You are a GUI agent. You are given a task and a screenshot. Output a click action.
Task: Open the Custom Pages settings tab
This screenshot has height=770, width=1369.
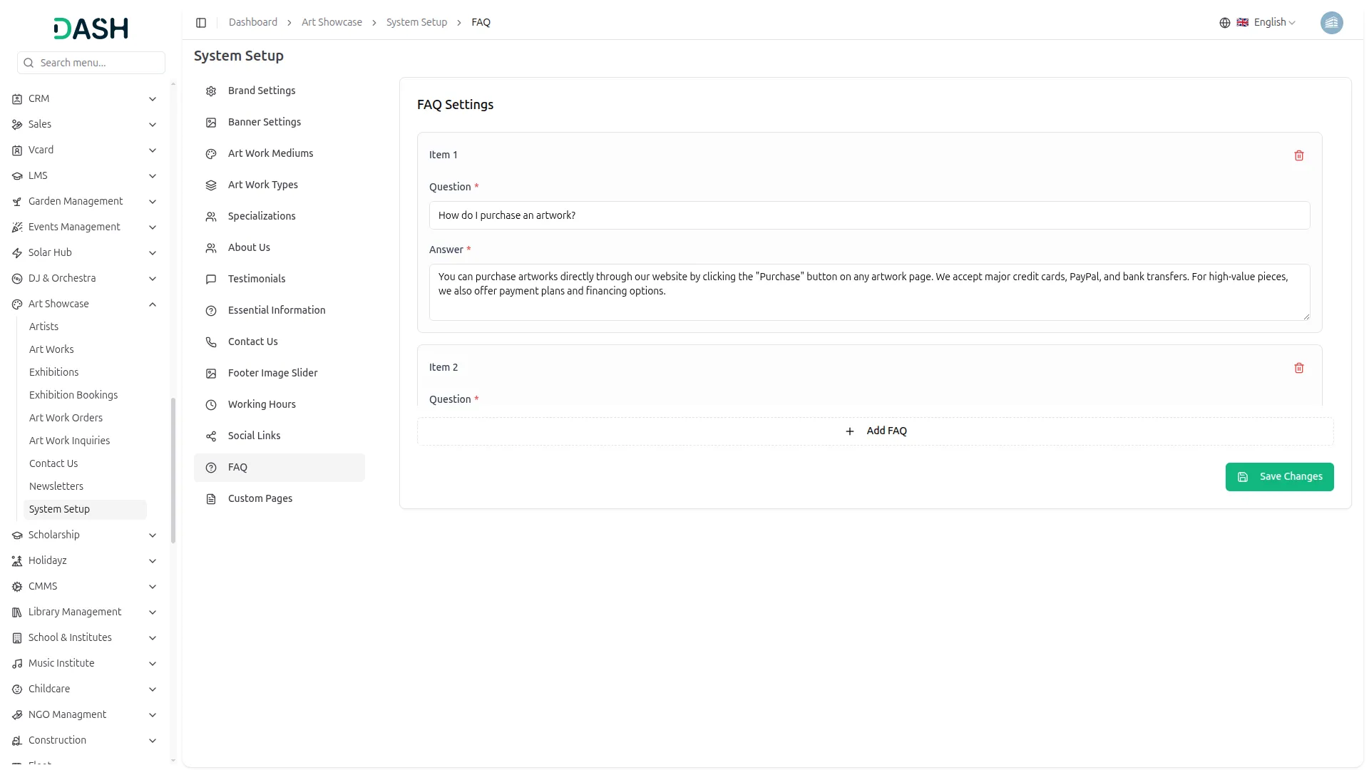coord(260,498)
